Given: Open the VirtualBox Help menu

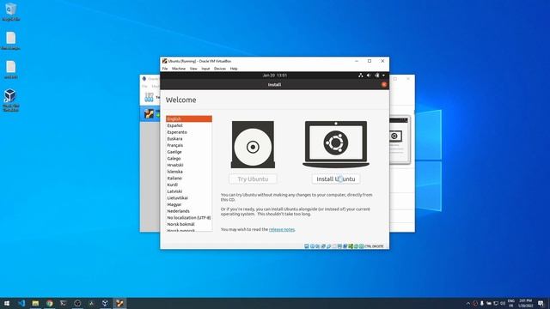Looking at the screenshot, I should click(234, 69).
